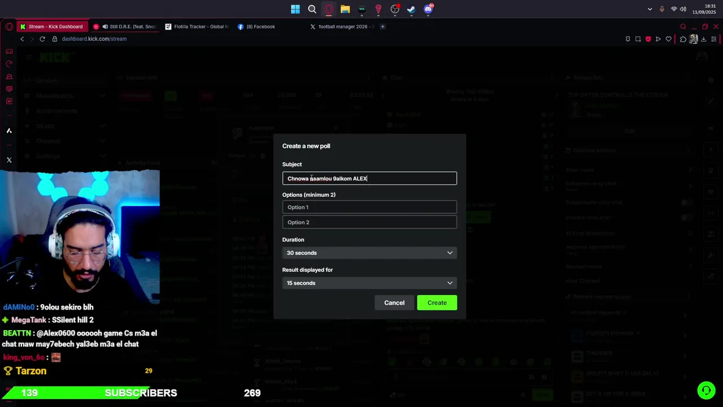Open GX Corner in browser sidebar
The height and width of the screenshot is (407, 723).
coord(9,51)
